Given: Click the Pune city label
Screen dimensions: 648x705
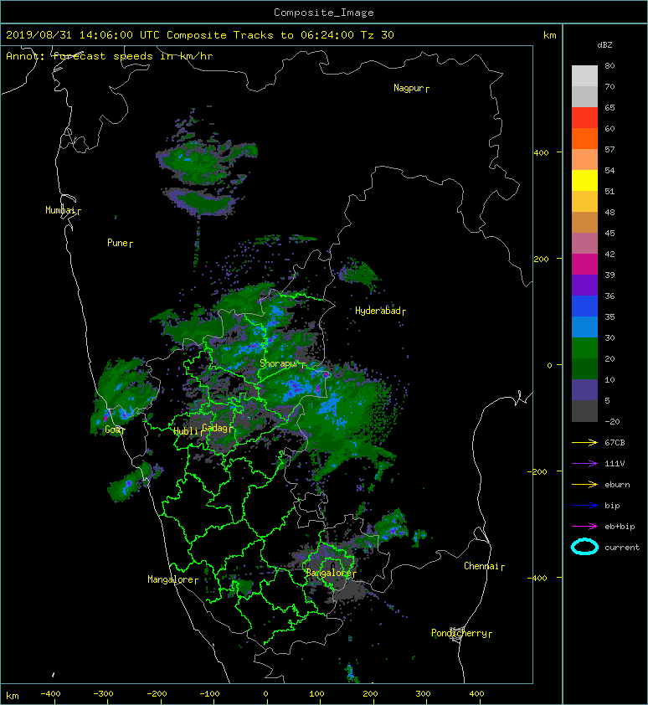Looking at the screenshot, I should [x=117, y=243].
